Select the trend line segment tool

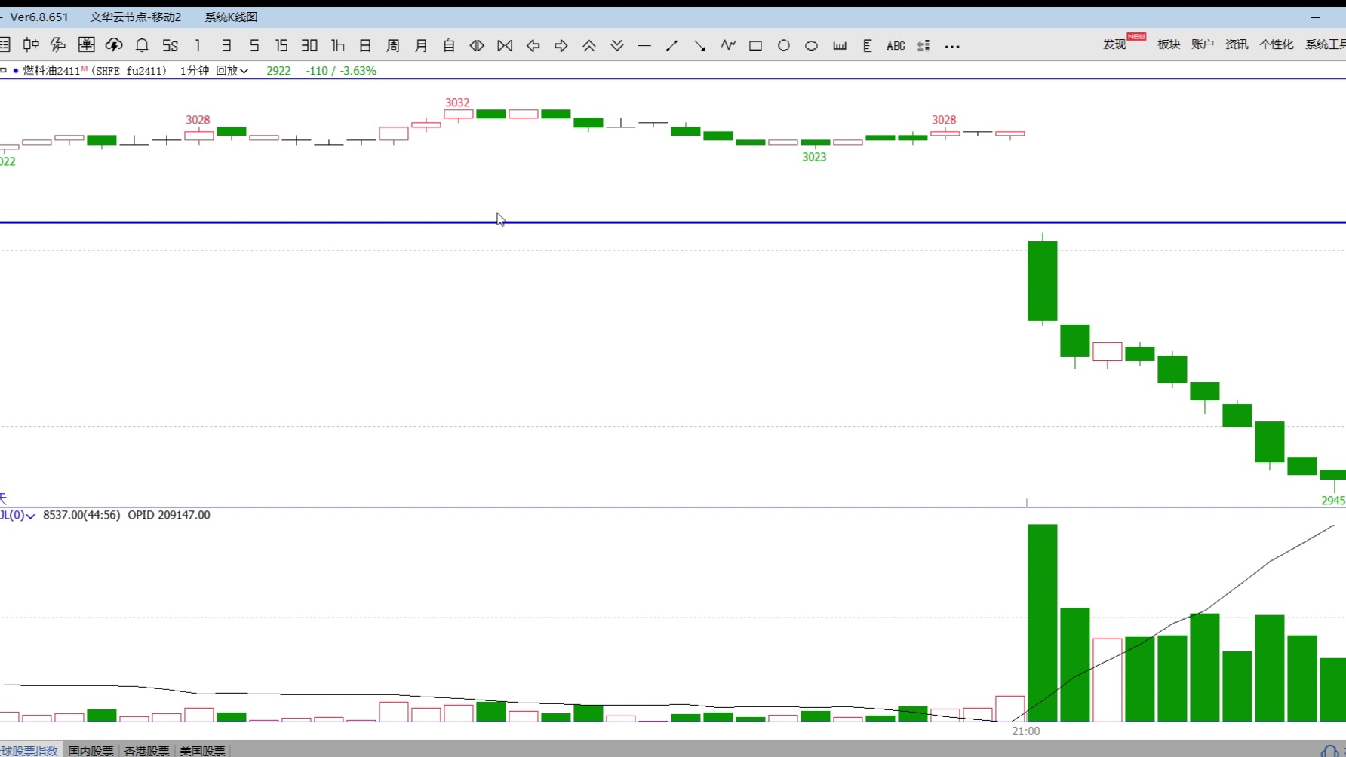[671, 45]
